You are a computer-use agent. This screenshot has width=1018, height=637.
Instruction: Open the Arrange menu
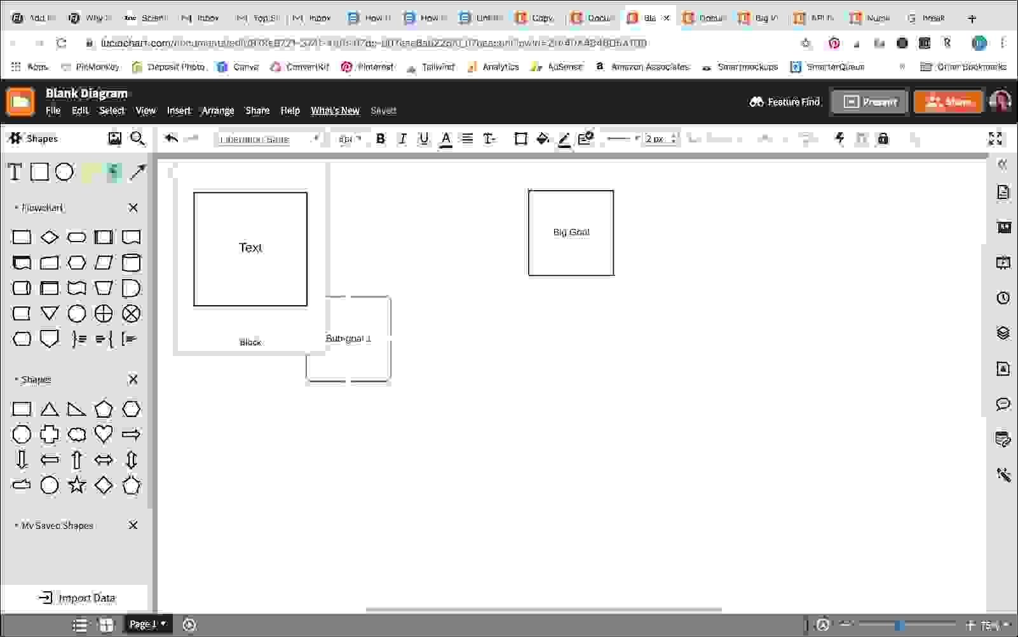(x=217, y=111)
